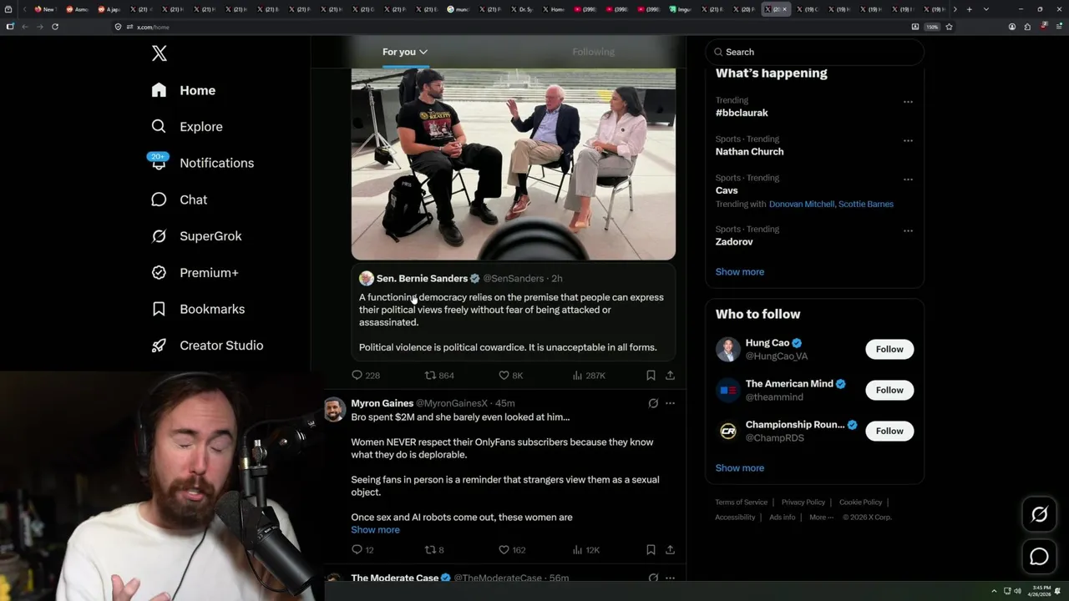
Task: Open more options for #bbclaurak trend
Action: [908, 102]
